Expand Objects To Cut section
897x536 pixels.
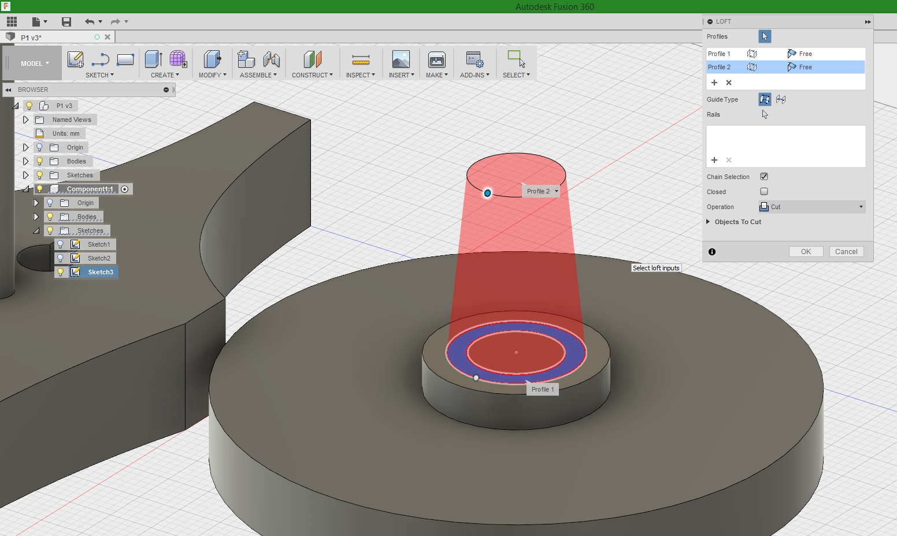coord(708,222)
